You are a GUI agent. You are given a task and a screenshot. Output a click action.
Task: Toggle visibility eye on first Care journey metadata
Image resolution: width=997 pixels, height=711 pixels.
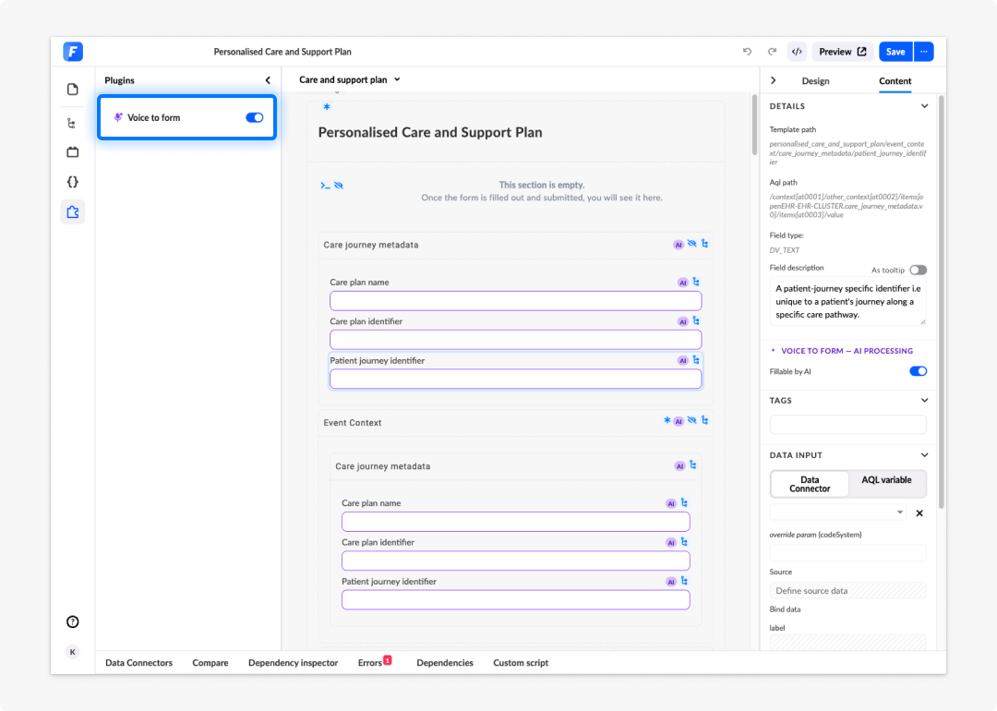tap(691, 244)
